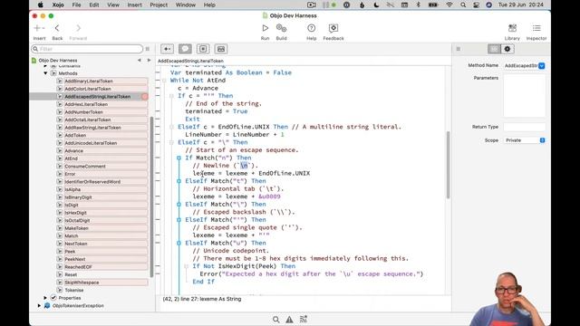The image size is (580, 326).
Task: Select the Objo Dev Harness project root
Action: pyautogui.click(x=58, y=61)
